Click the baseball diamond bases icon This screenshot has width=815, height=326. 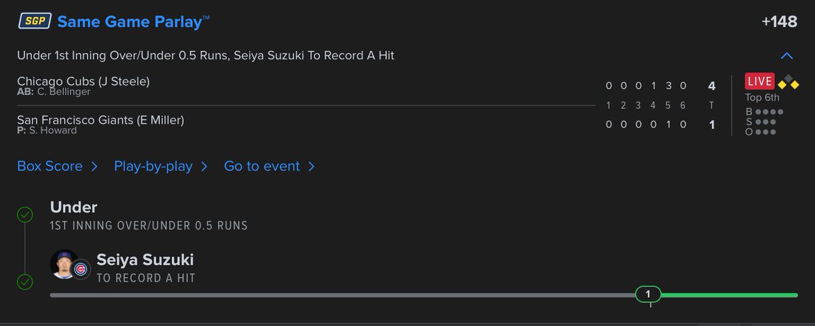[789, 82]
